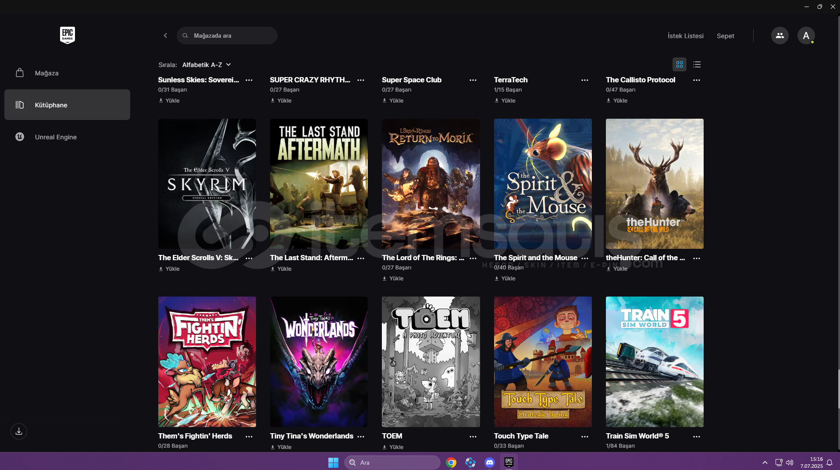Open options menu for Spirit and the Mouse
The height and width of the screenshot is (470, 840).
[x=585, y=258]
